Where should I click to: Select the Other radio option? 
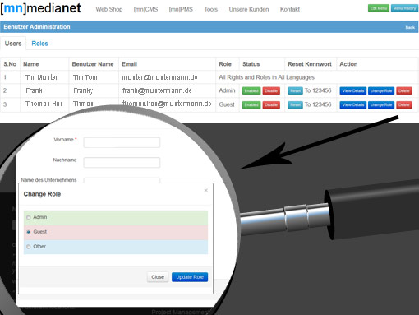point(29,247)
